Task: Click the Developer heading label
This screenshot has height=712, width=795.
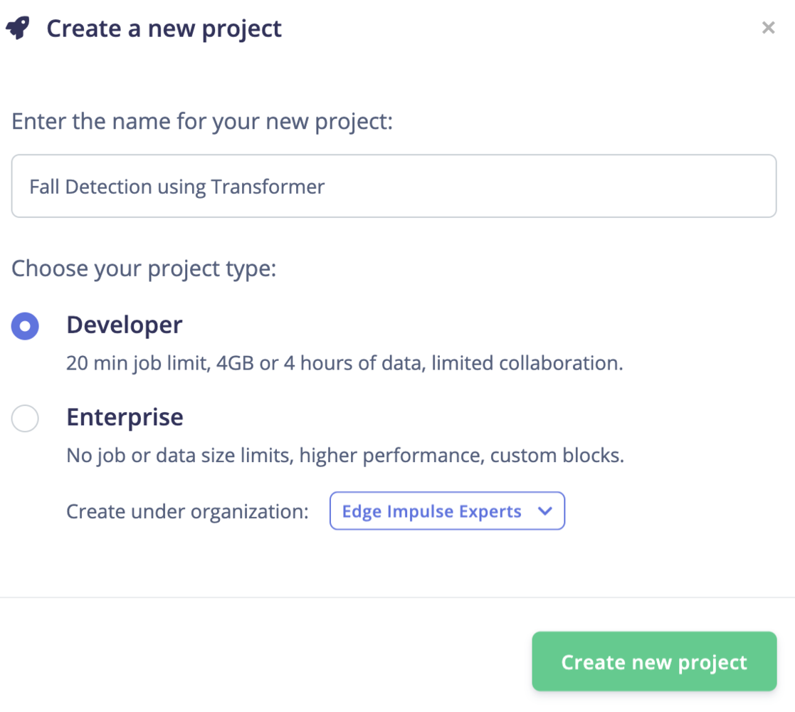Action: [x=125, y=325]
